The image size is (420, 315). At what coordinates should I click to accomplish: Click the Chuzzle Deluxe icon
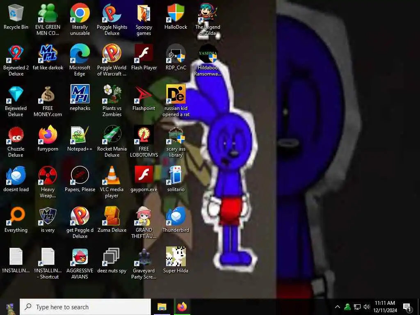(x=16, y=135)
